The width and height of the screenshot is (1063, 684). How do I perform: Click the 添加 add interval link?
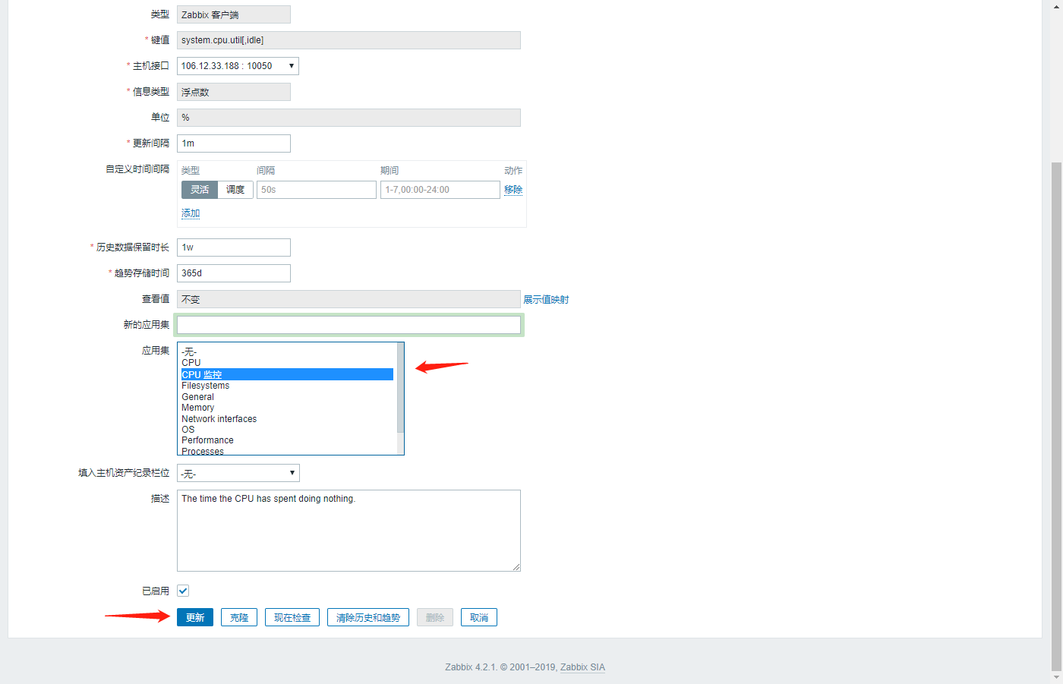point(191,213)
